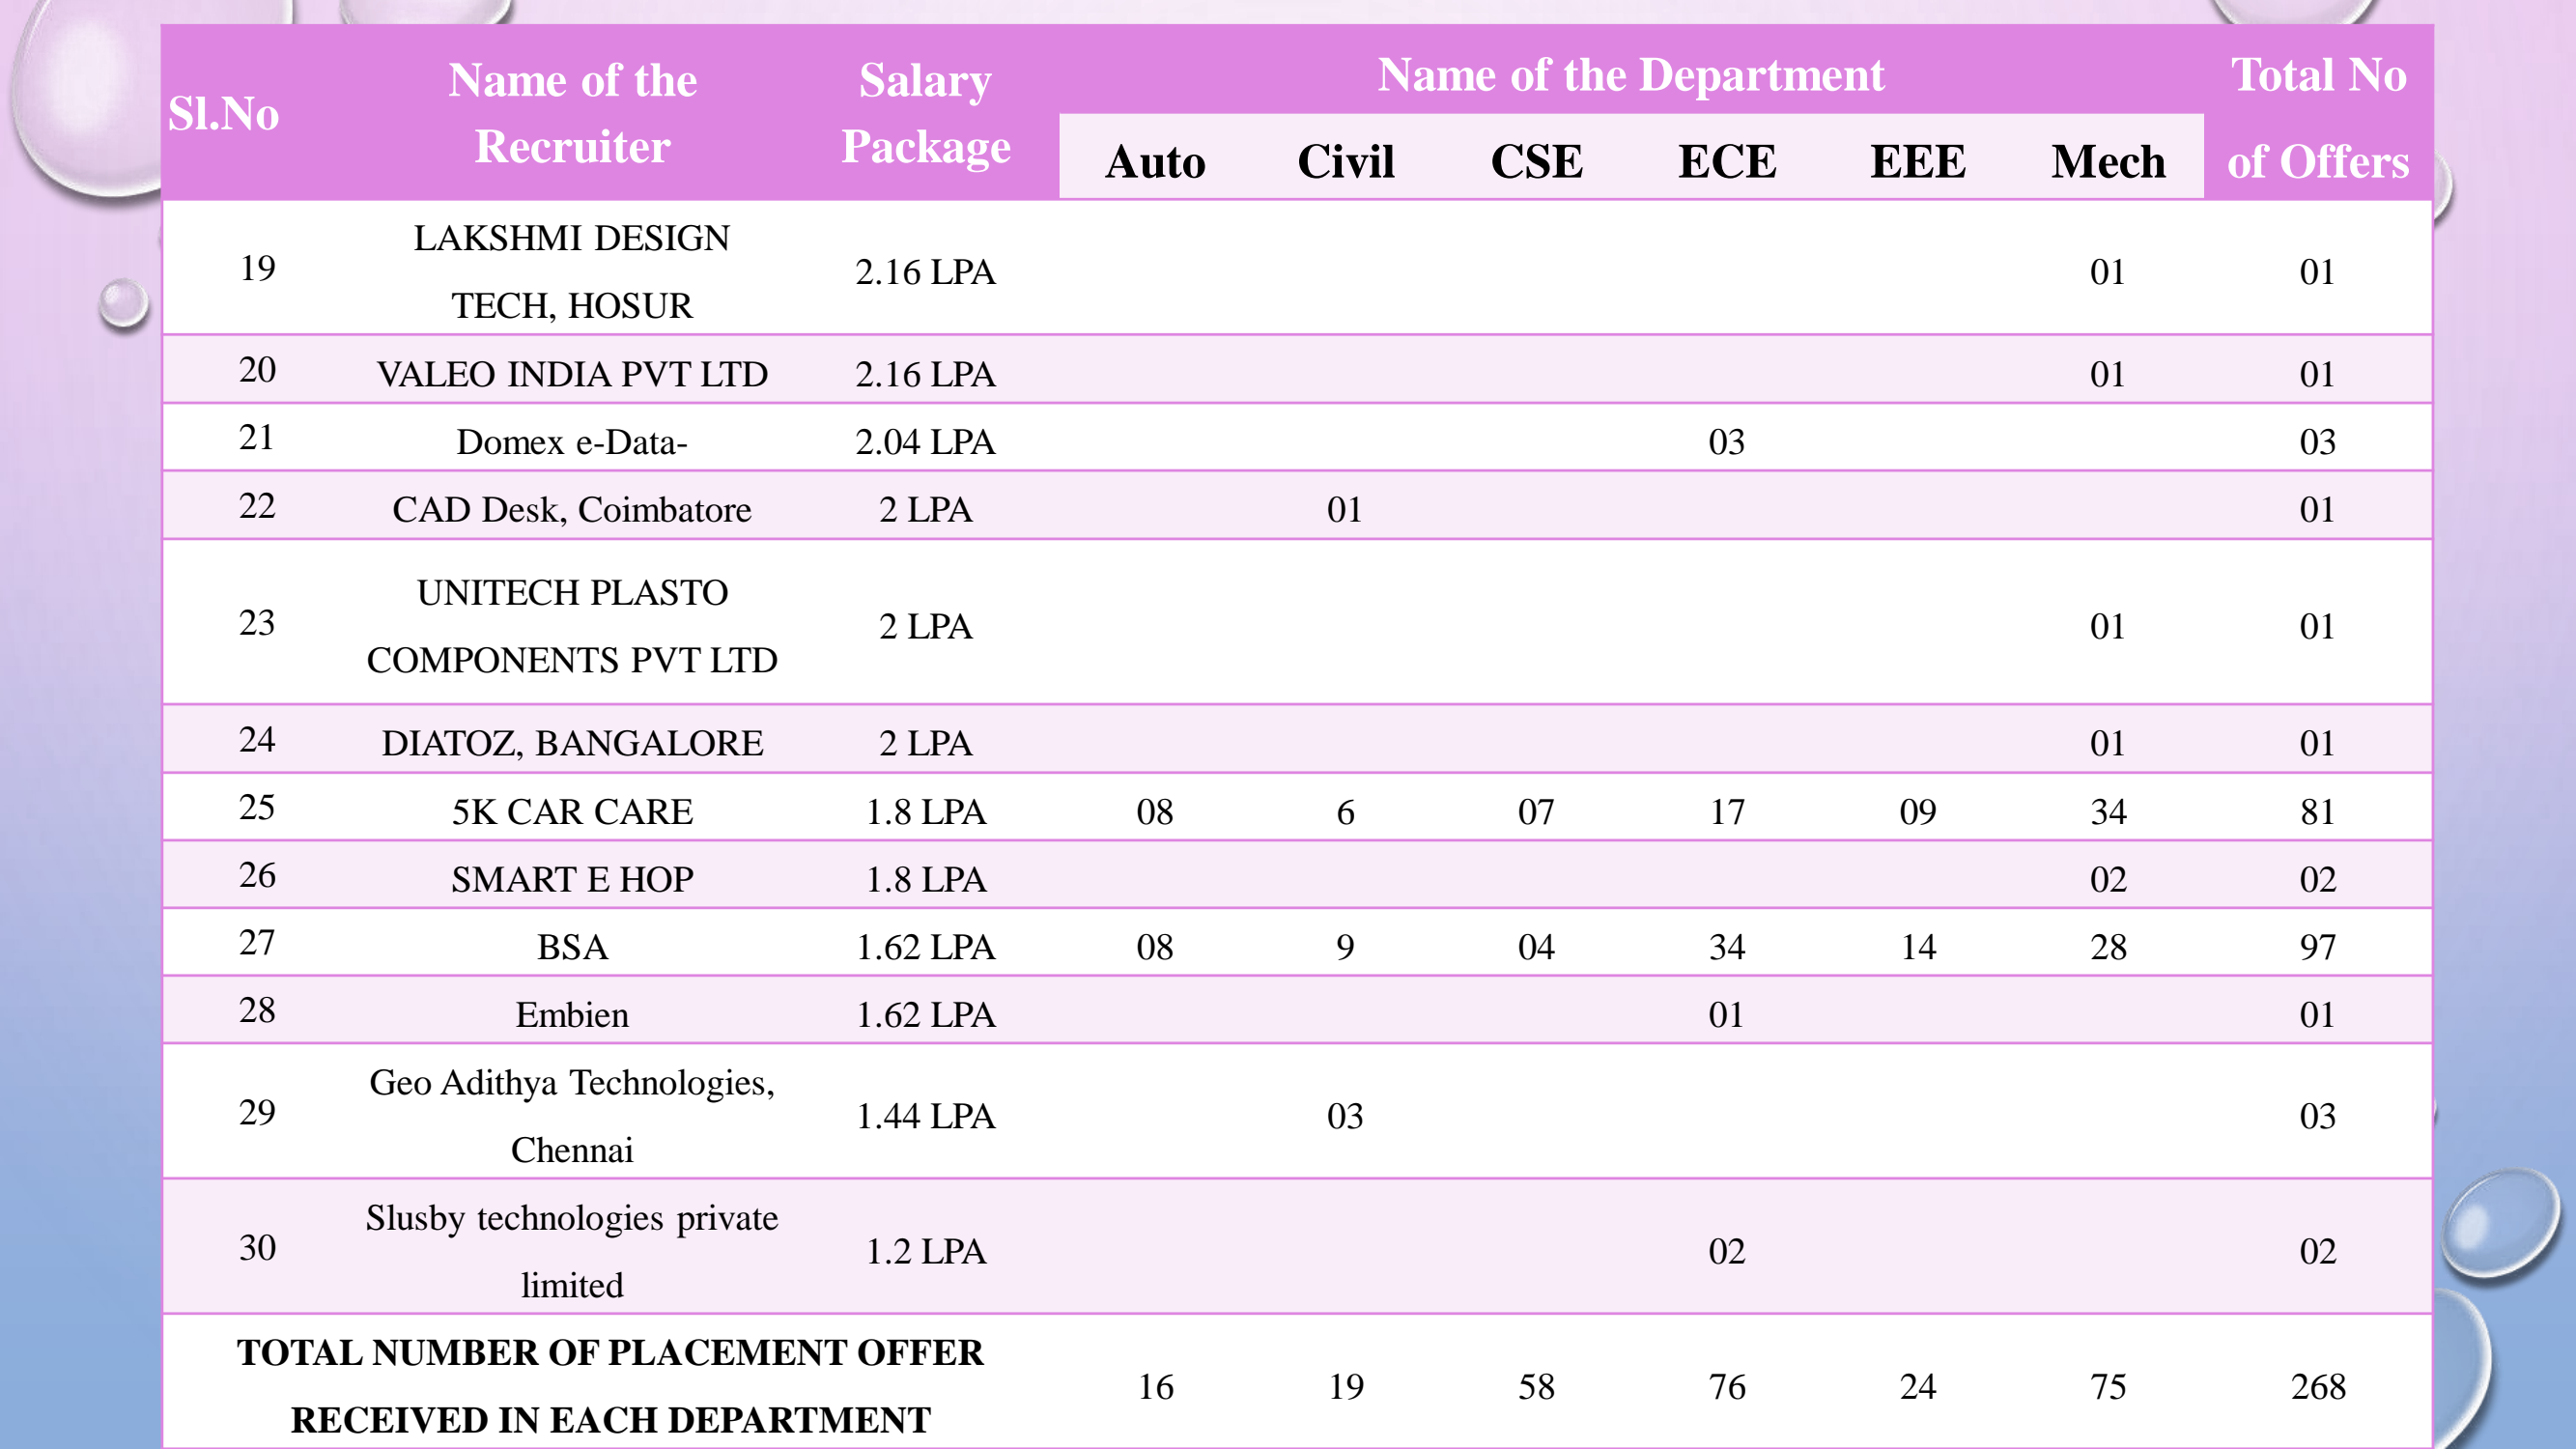
Task: Select the 'CSE' department column header
Action: pyautogui.click(x=1536, y=162)
